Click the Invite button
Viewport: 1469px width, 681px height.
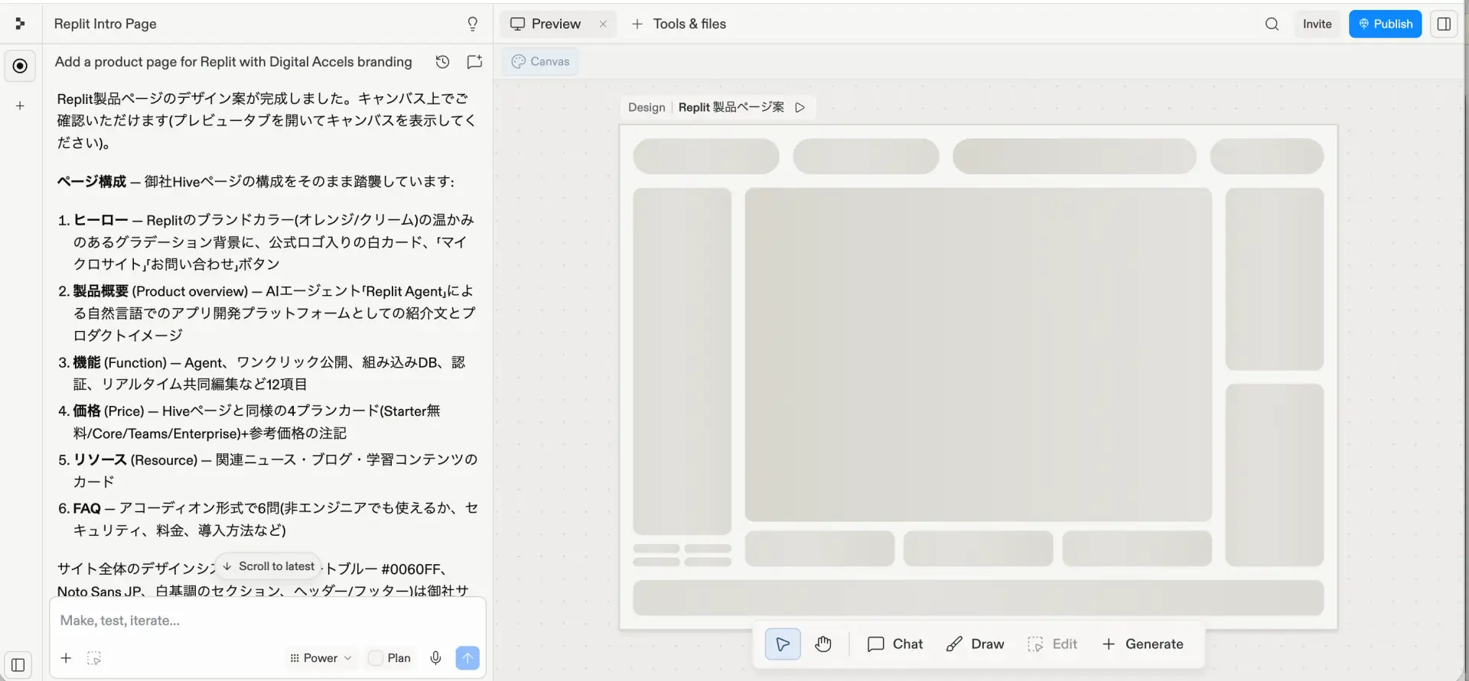pos(1317,24)
